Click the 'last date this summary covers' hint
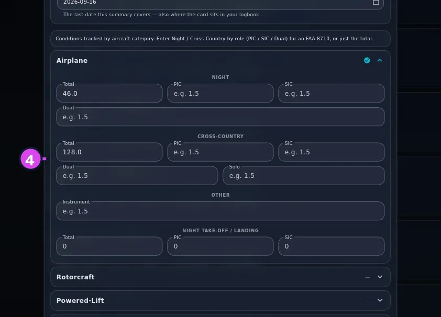This screenshot has width=441, height=317. 162,15
